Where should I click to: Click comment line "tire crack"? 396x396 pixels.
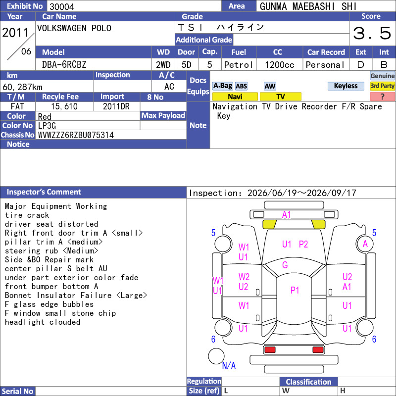tap(27, 215)
